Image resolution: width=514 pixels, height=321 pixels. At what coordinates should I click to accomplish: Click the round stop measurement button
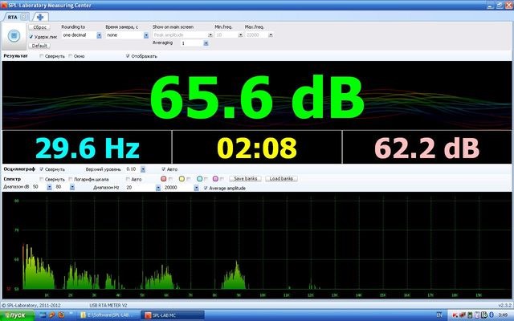coord(14,35)
